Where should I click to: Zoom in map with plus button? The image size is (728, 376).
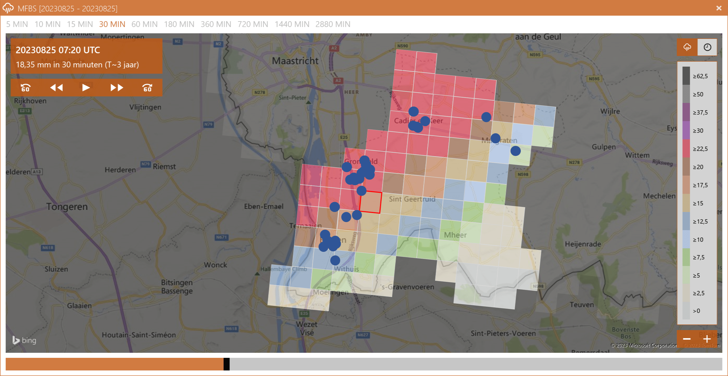(x=707, y=339)
